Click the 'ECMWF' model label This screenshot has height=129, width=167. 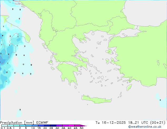(x=42, y=123)
